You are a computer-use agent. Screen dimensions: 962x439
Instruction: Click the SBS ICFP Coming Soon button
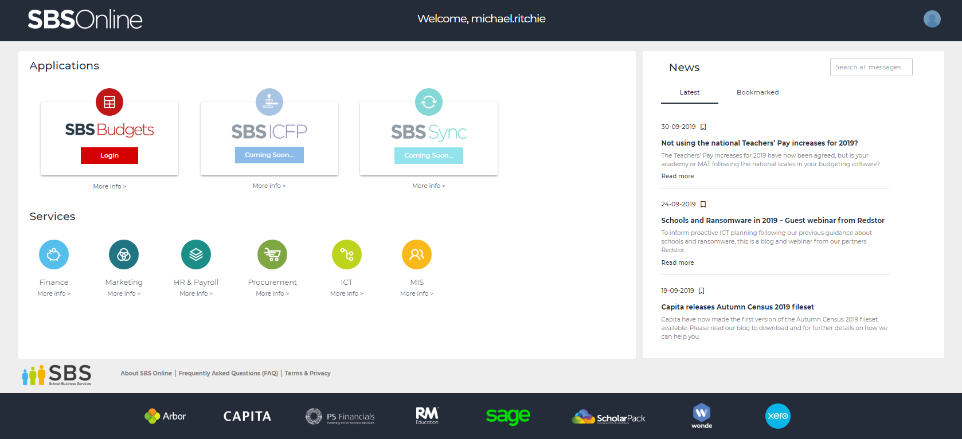269,155
